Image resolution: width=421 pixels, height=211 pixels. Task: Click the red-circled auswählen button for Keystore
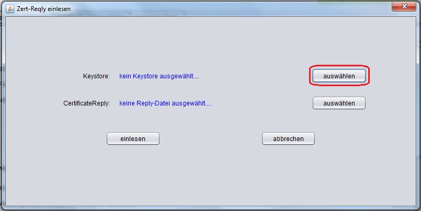[x=339, y=76]
